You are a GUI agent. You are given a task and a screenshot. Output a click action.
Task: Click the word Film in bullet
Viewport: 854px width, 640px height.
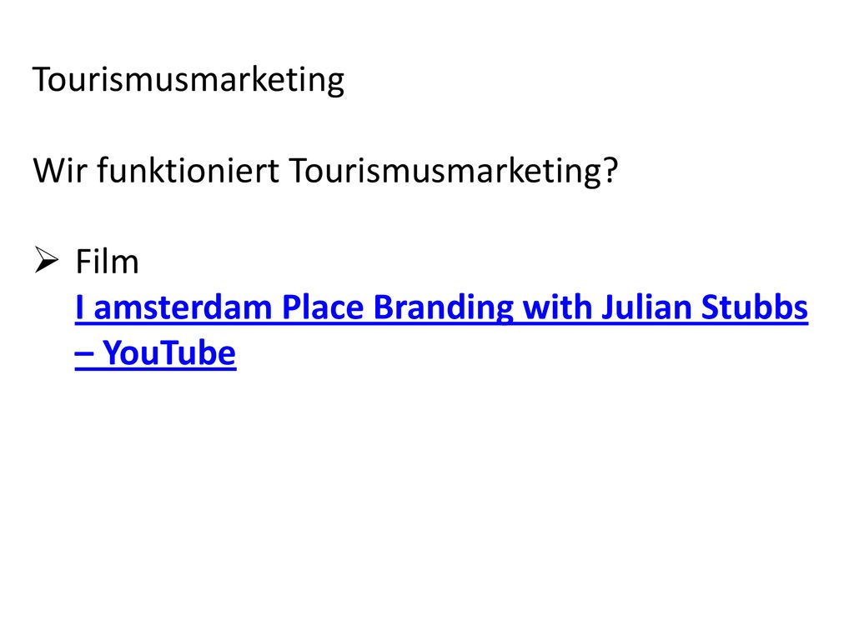108,262
